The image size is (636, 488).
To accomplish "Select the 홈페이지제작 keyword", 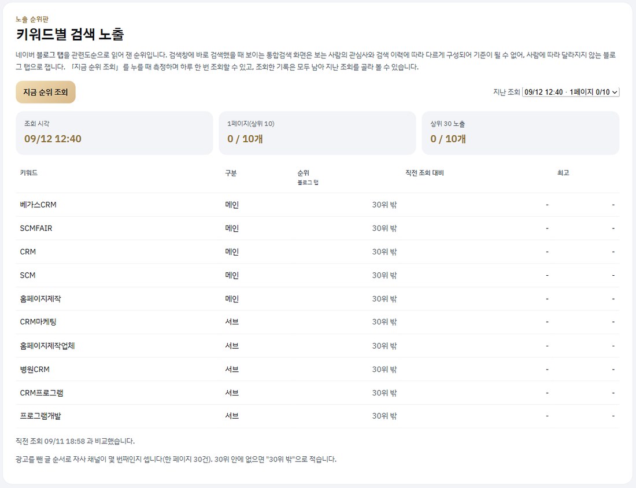I will (x=40, y=299).
